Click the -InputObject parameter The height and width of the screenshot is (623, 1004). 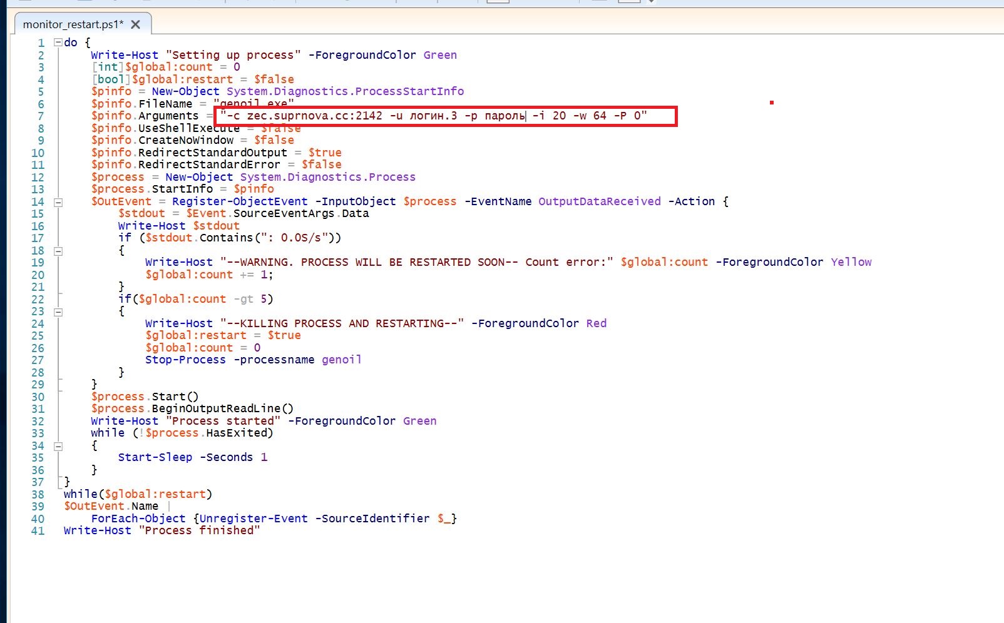click(x=356, y=201)
